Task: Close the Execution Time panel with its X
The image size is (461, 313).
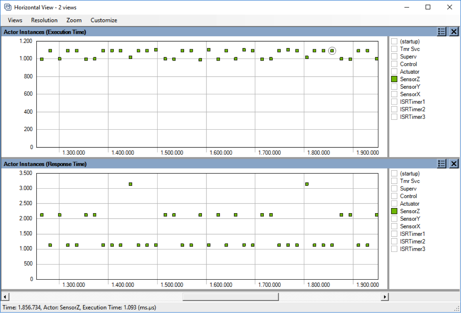Action: tap(454, 32)
